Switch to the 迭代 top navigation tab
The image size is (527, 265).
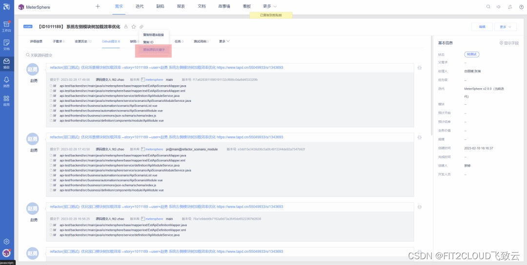140,6
